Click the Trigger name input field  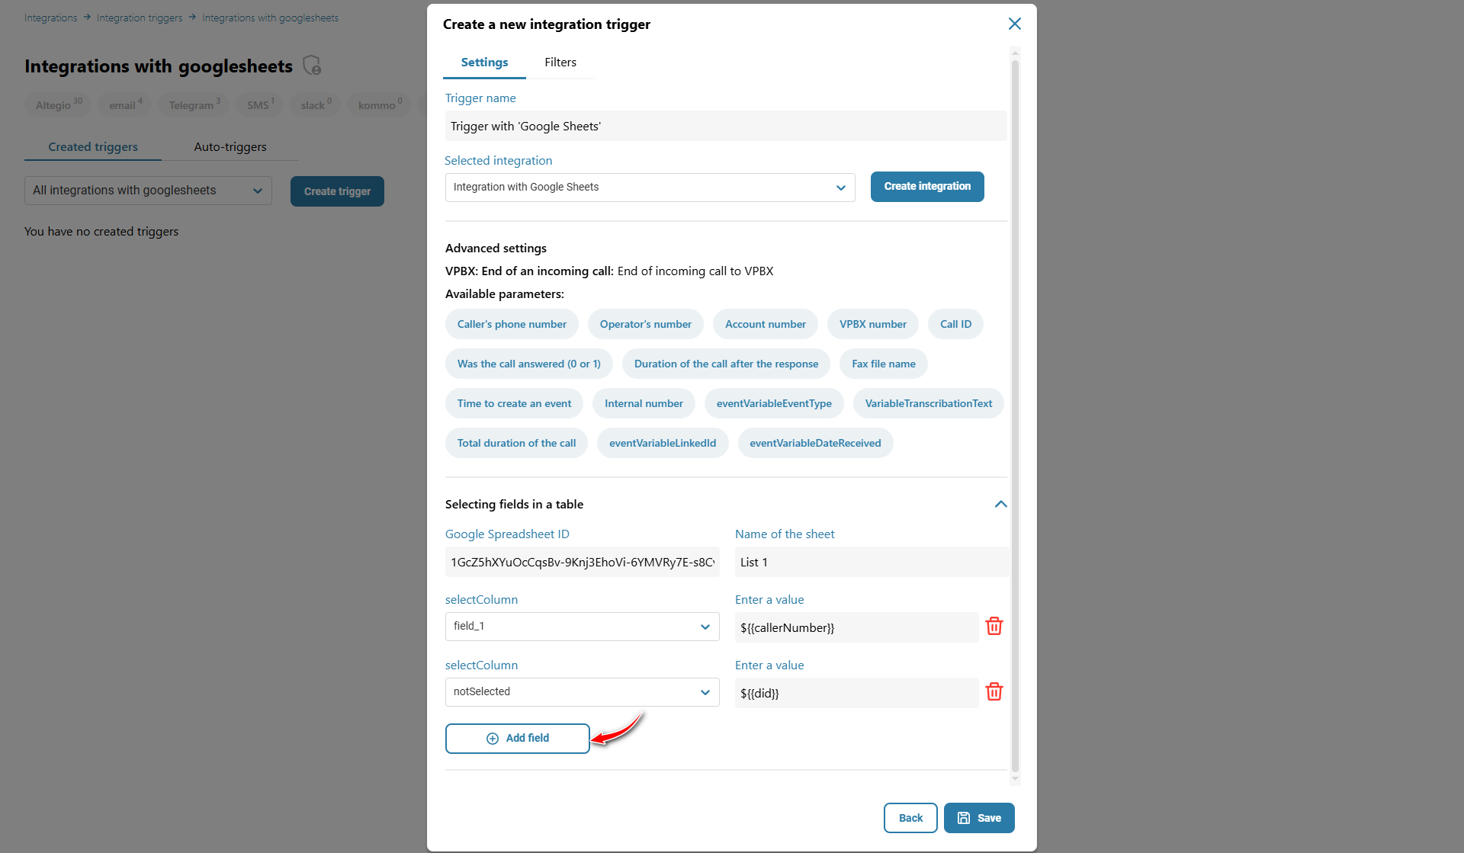coord(725,127)
